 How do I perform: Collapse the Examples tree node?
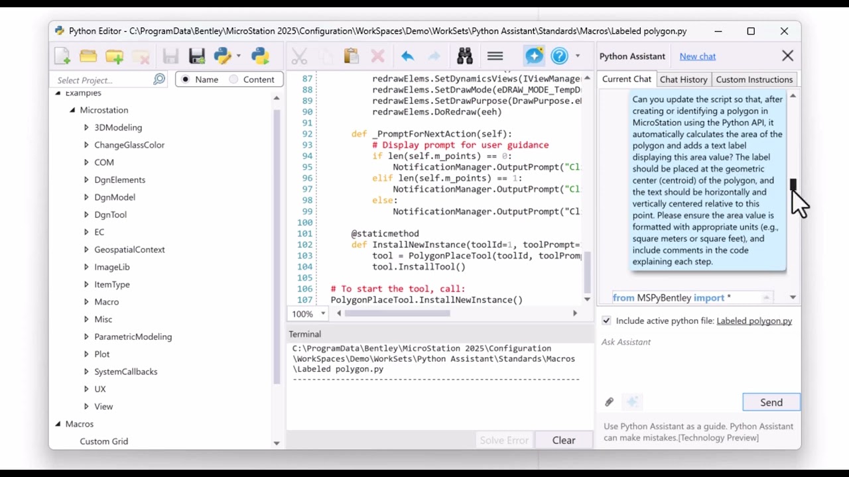click(58, 93)
